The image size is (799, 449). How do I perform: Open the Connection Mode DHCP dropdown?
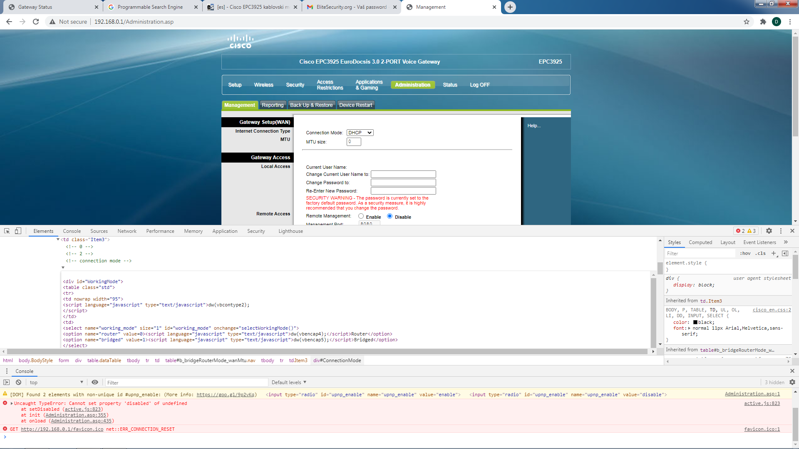click(360, 133)
